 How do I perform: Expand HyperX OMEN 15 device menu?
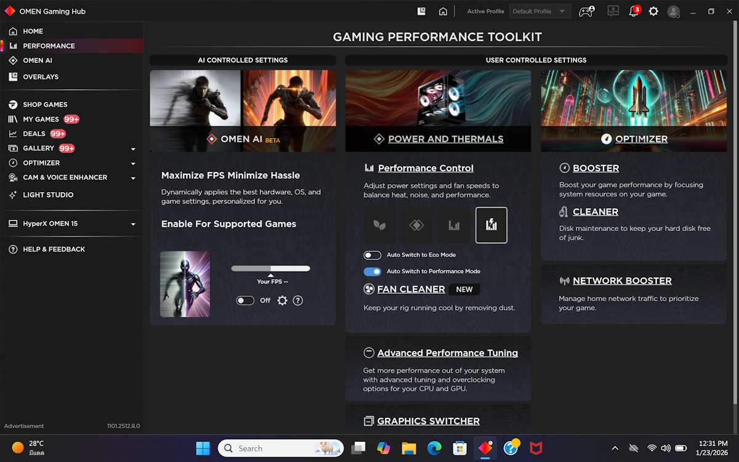tap(133, 224)
